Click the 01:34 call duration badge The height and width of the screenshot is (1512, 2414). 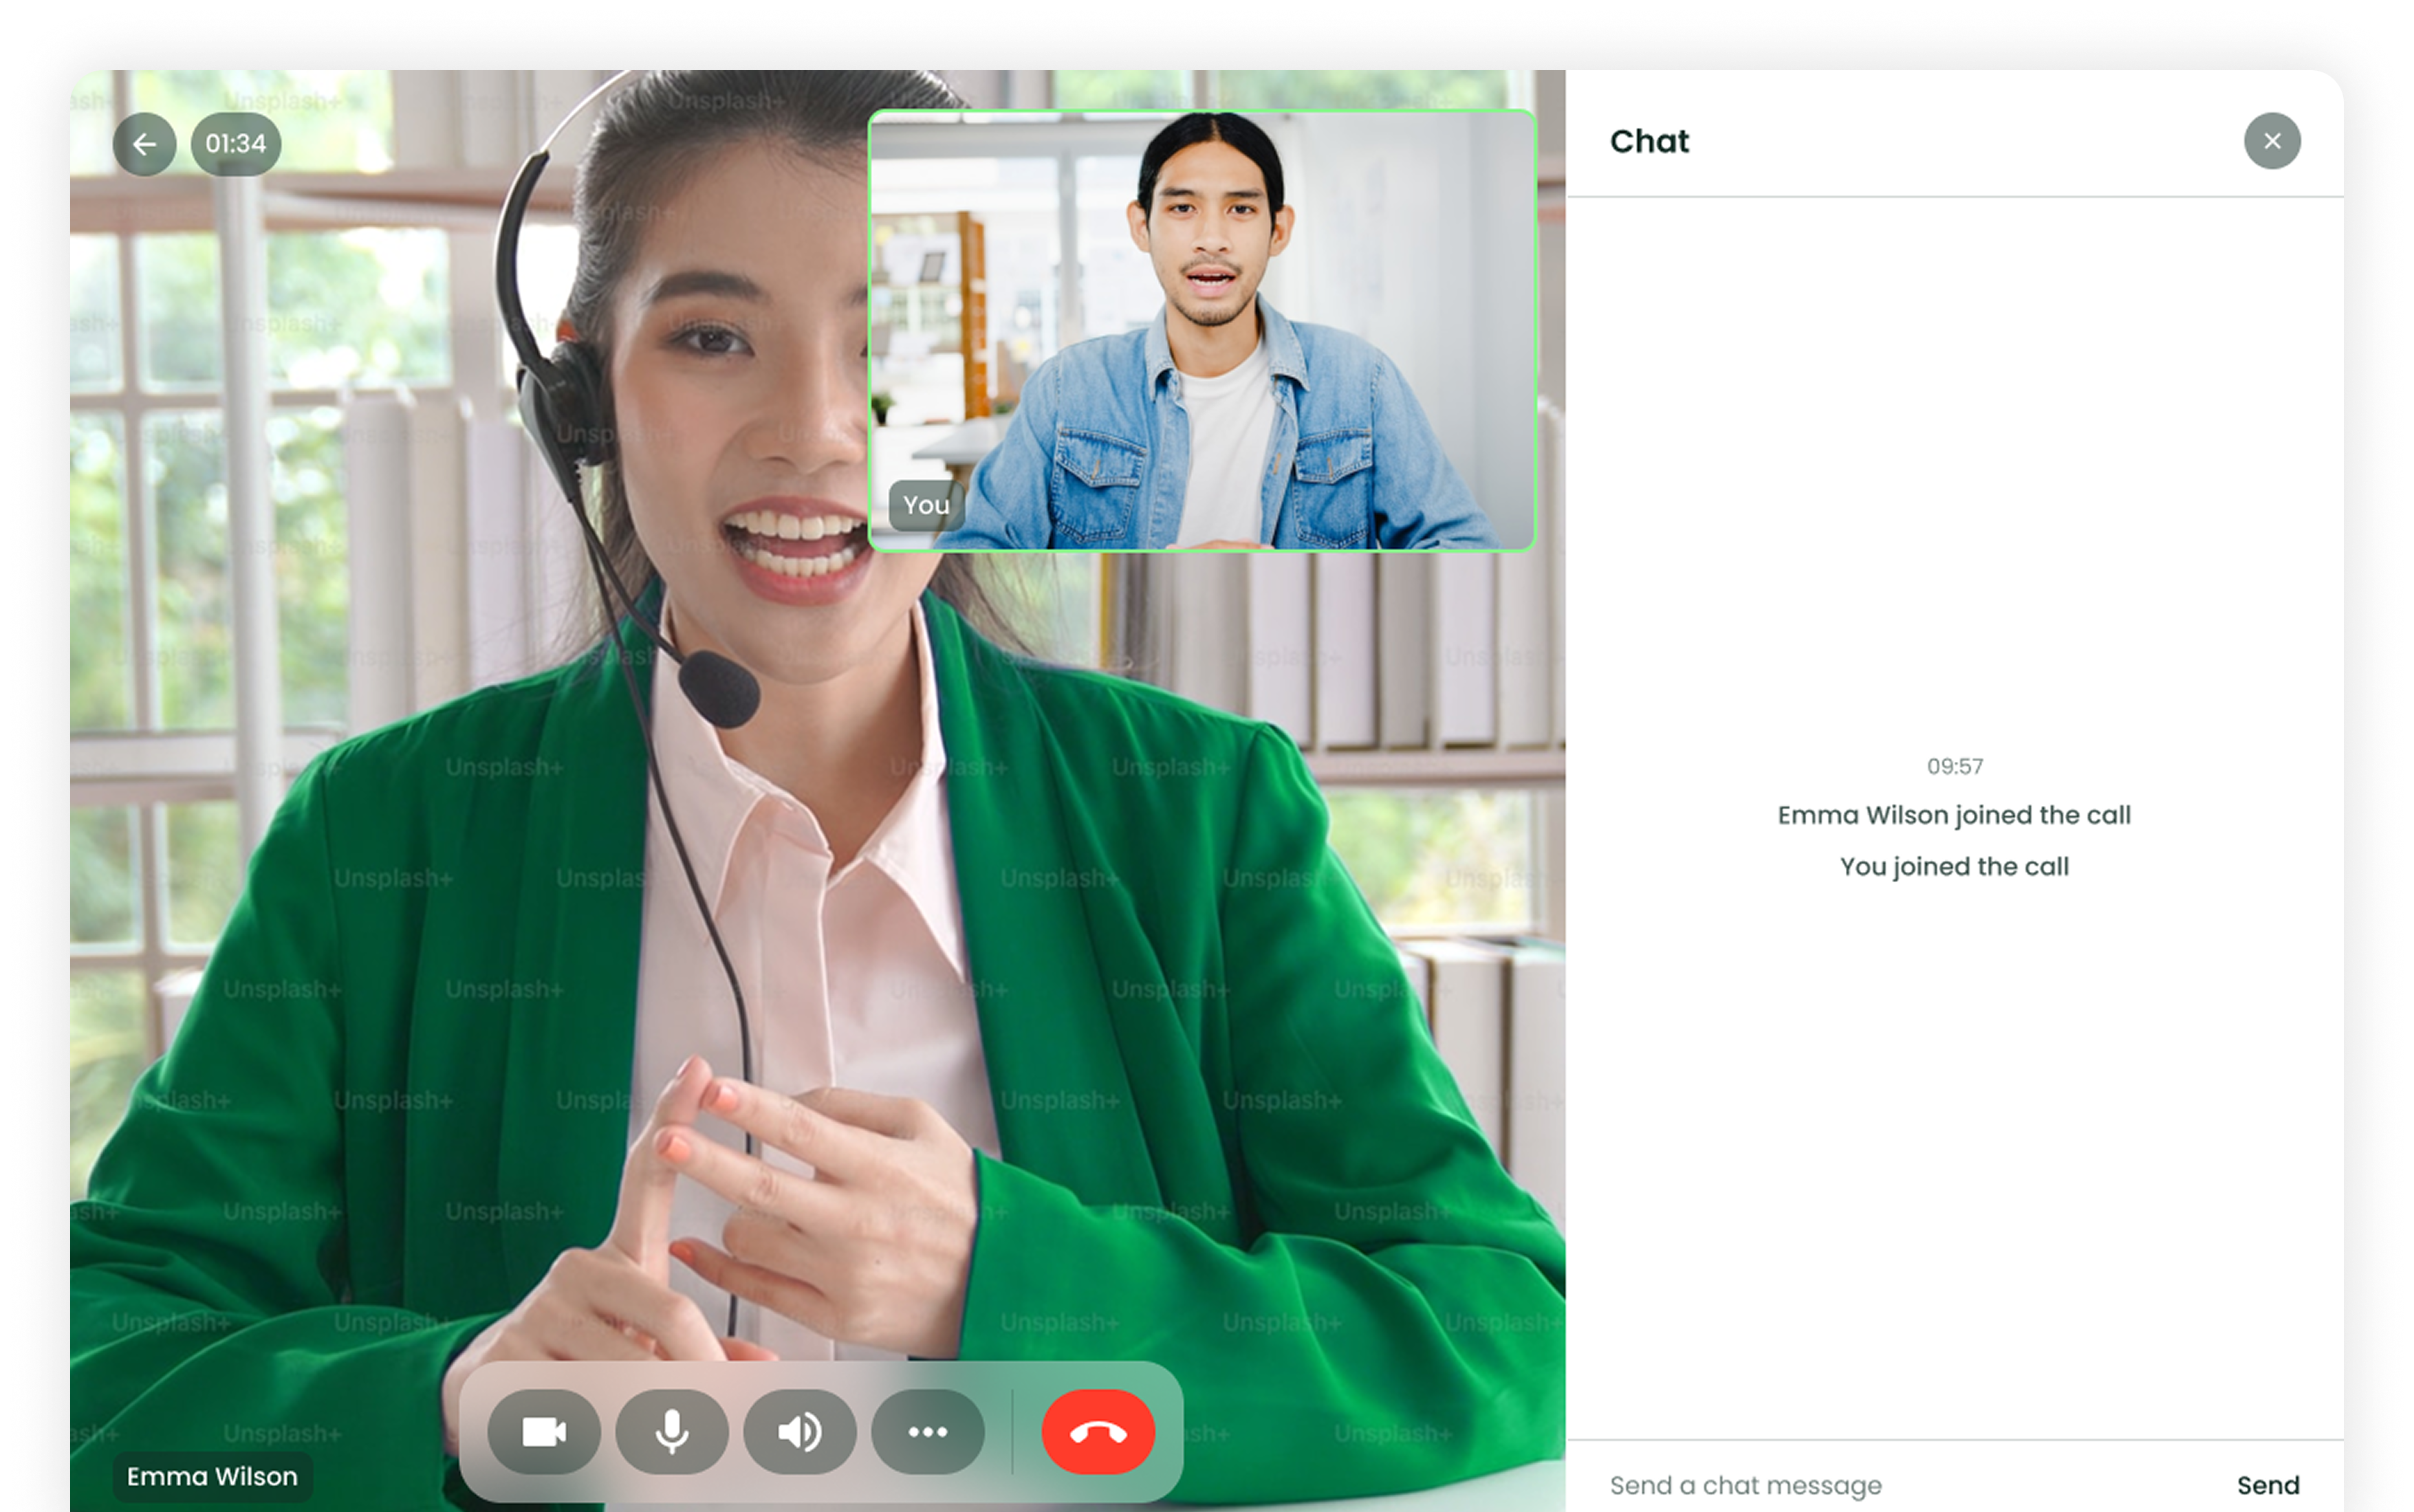click(x=235, y=144)
